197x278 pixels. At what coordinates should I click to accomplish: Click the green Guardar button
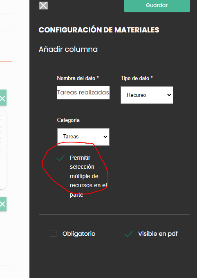coord(157,5)
